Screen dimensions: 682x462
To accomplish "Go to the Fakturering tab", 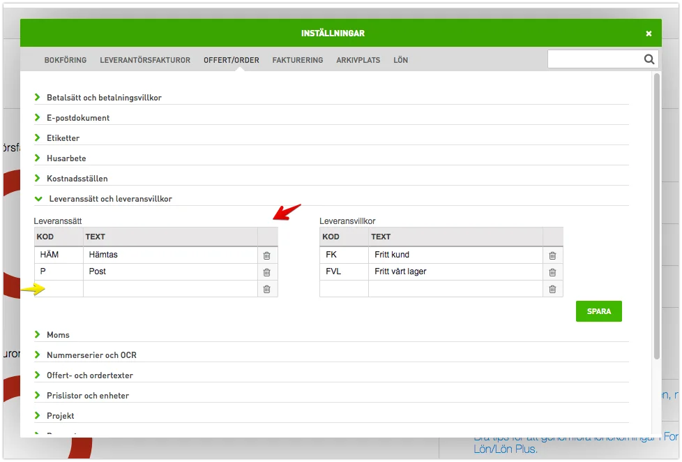I will (x=298, y=60).
